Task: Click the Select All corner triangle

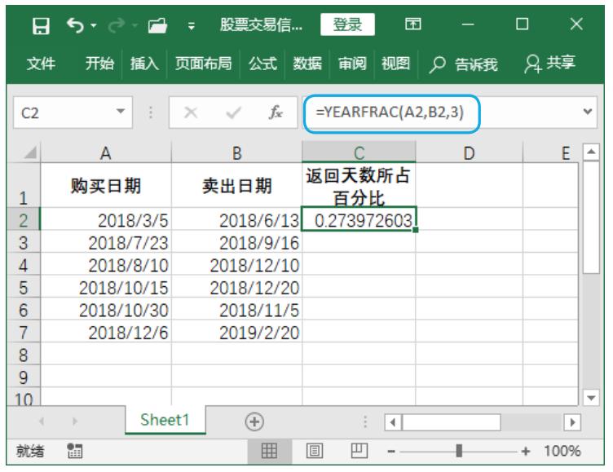Action: tap(30, 152)
